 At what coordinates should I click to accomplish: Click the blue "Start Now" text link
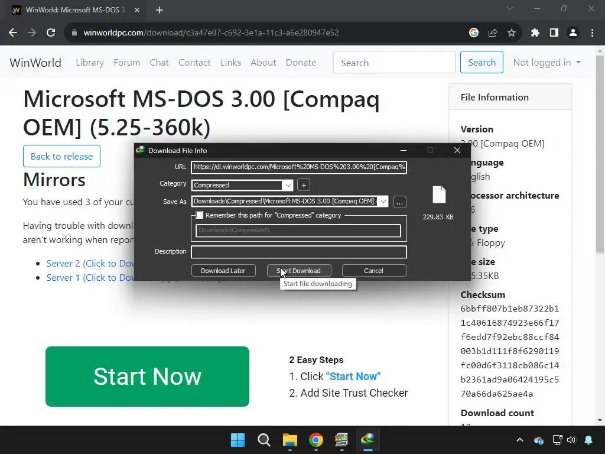click(x=353, y=377)
